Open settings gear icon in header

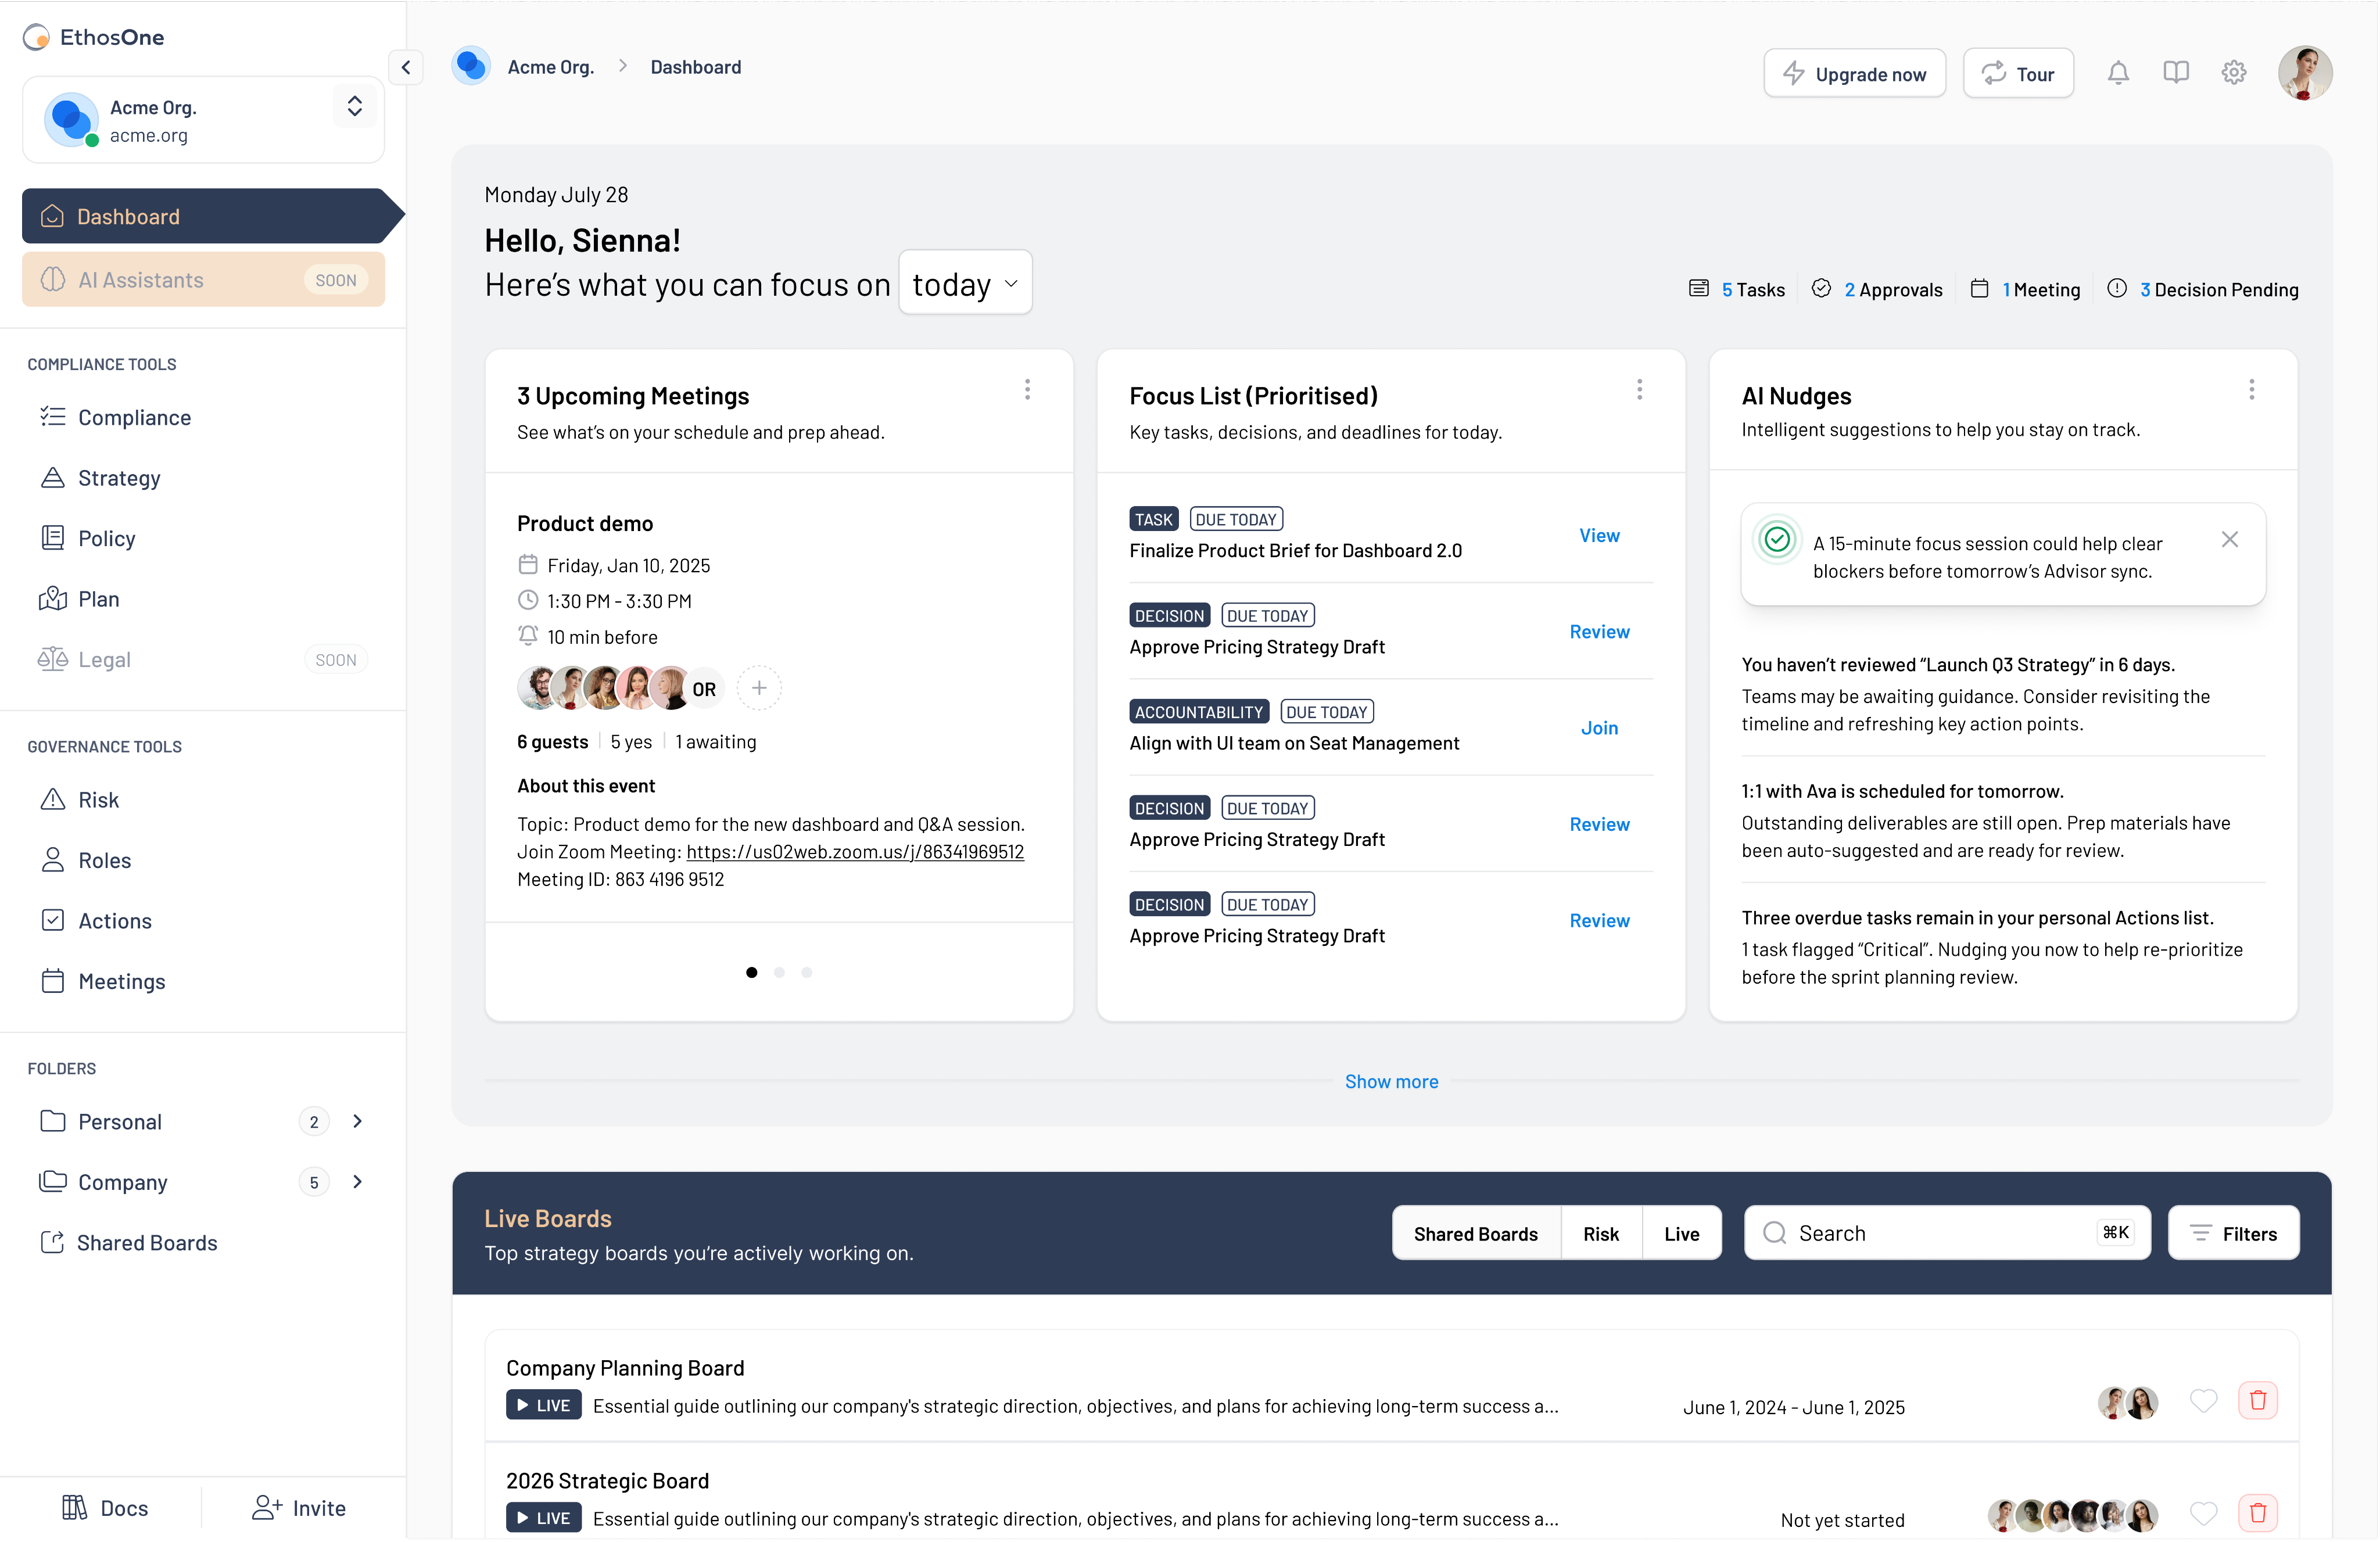[x=2234, y=73]
